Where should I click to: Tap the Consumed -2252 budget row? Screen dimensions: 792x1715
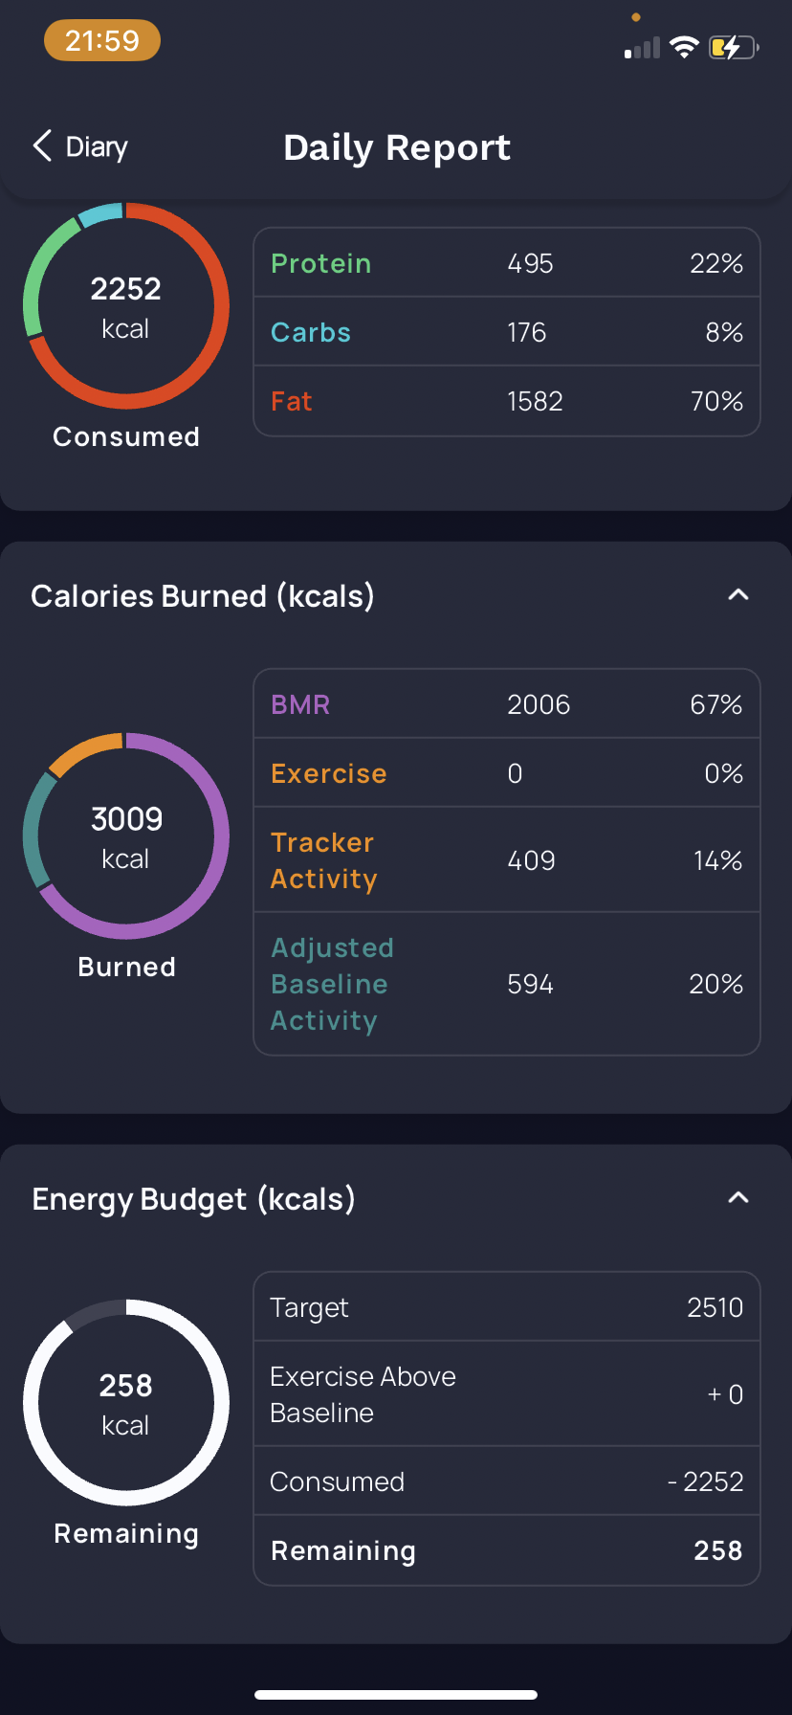click(507, 1481)
